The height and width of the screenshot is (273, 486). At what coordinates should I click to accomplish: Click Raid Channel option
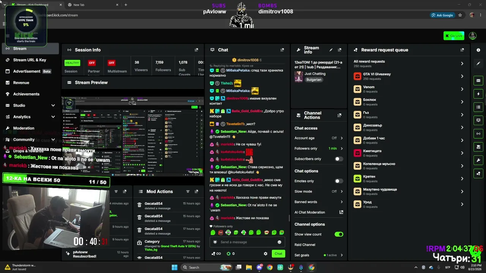tap(305, 245)
